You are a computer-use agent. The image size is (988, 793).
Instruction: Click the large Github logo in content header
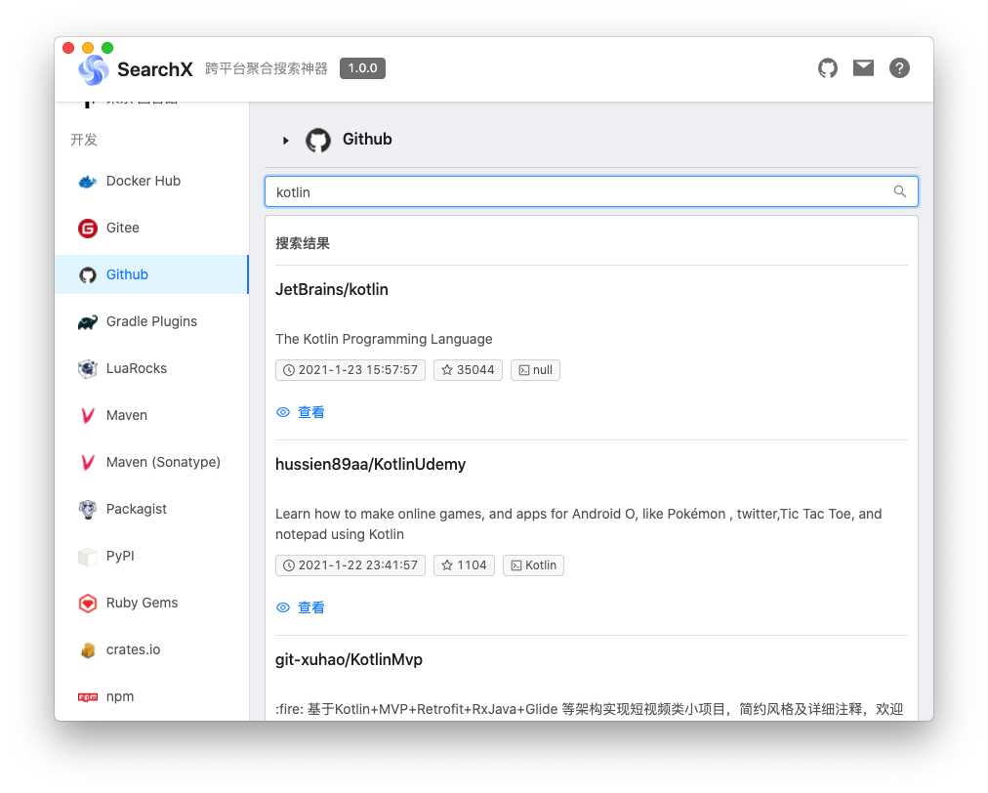(318, 140)
